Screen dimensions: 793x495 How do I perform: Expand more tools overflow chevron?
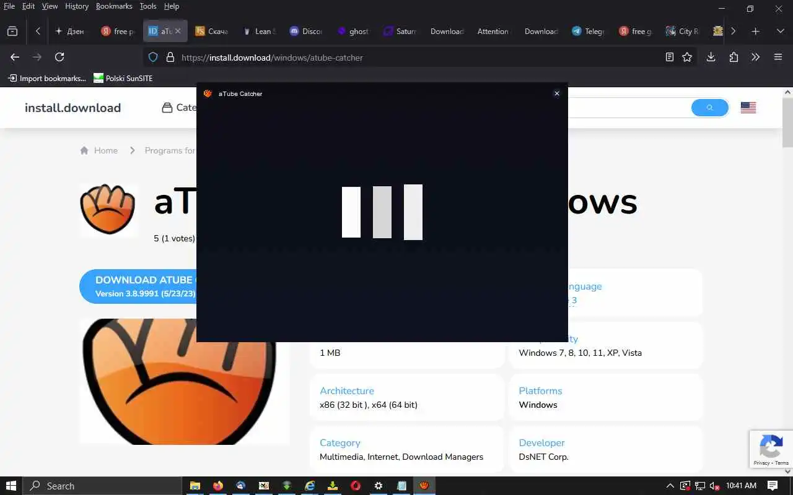coord(755,57)
